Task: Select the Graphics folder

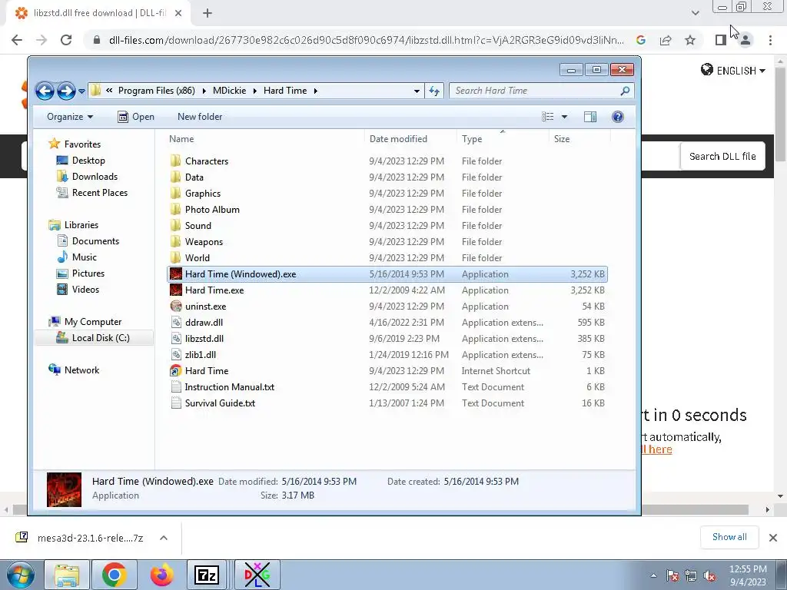Action: point(387,193)
